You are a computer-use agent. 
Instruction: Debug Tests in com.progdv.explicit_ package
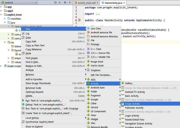pyautogui.click(x=54, y=104)
